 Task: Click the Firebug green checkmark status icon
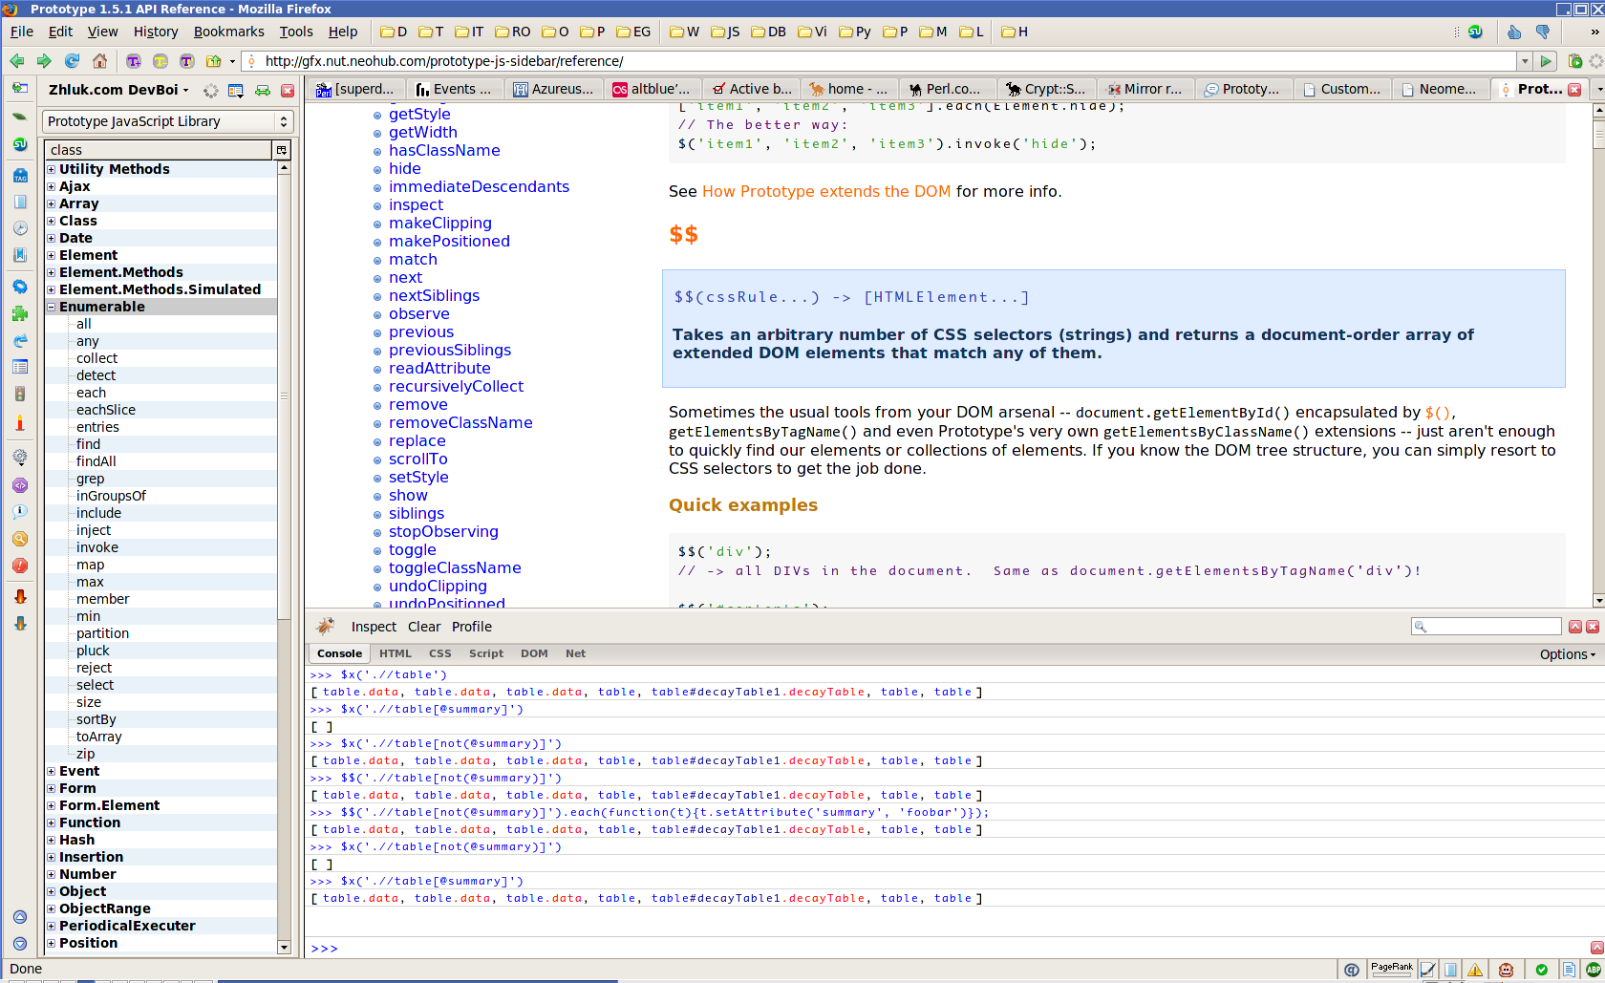click(x=1541, y=970)
